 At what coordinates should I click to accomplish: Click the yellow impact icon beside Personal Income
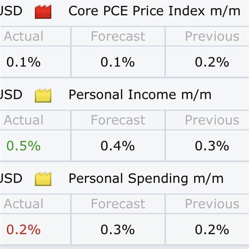coord(43,95)
